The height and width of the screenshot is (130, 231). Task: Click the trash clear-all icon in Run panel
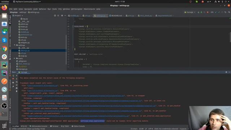pos(17,91)
